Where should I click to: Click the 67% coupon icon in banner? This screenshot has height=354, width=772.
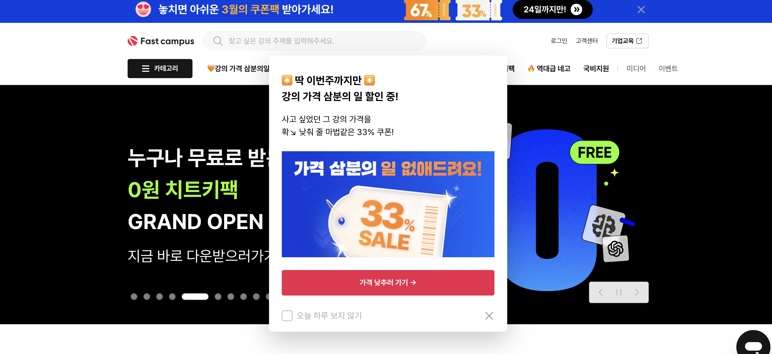point(427,10)
